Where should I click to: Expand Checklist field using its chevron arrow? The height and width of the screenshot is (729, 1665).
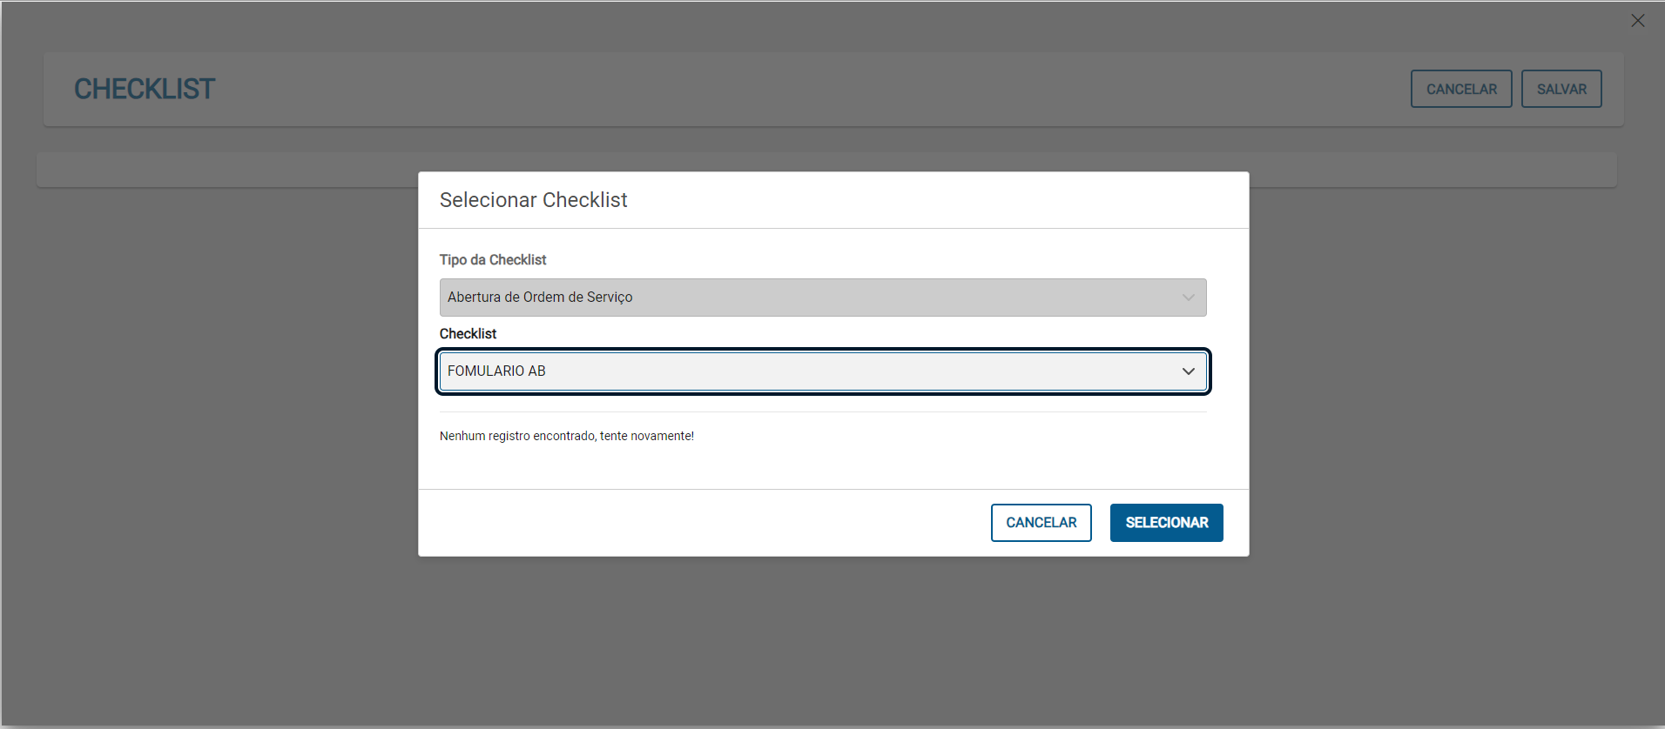(x=1188, y=371)
